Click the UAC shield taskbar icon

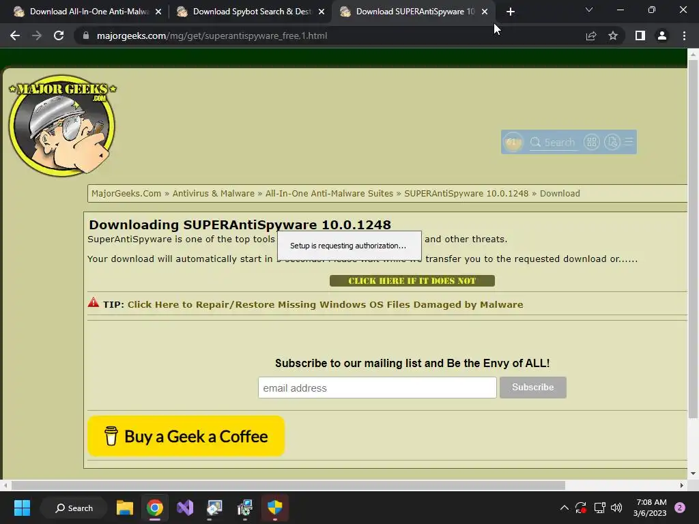point(274,508)
